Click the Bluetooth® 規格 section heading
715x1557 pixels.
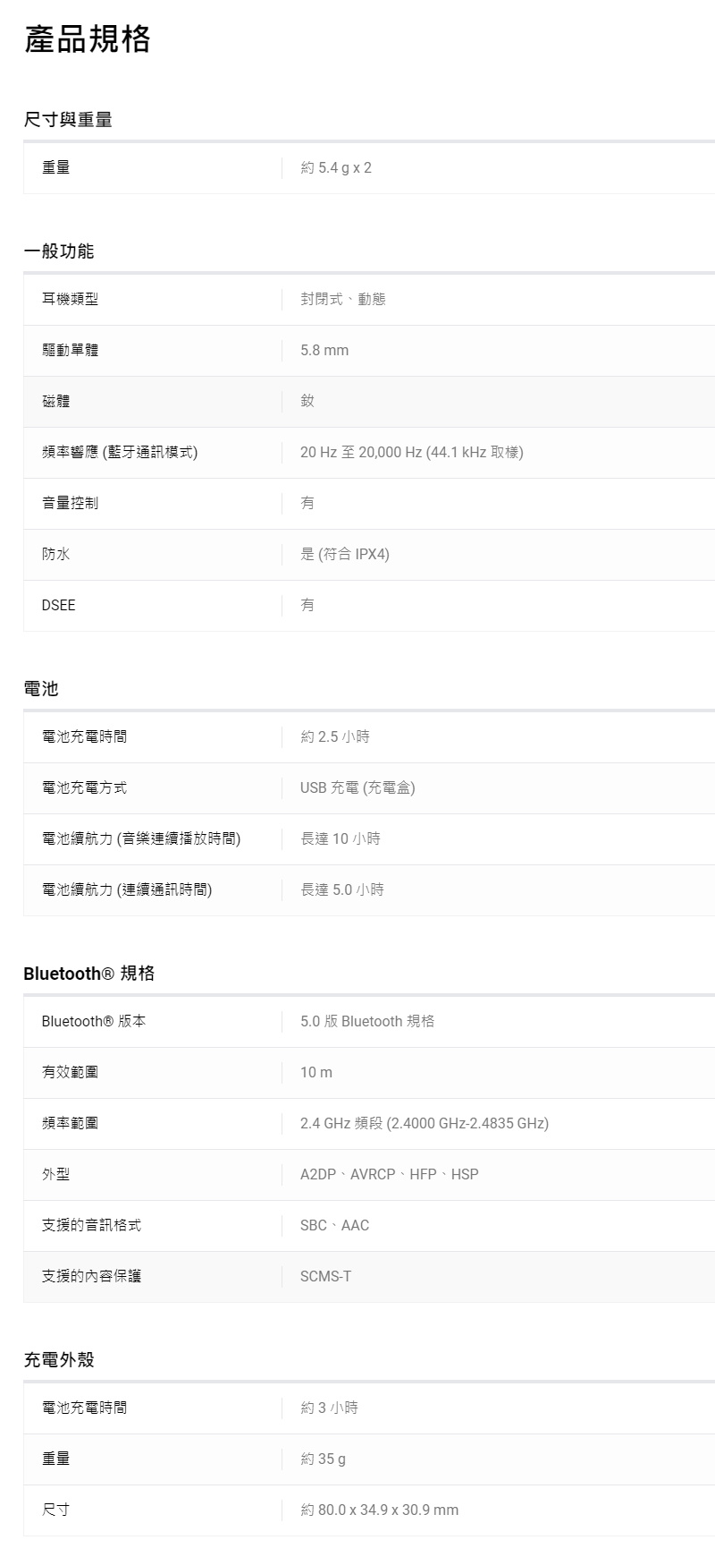88,974
